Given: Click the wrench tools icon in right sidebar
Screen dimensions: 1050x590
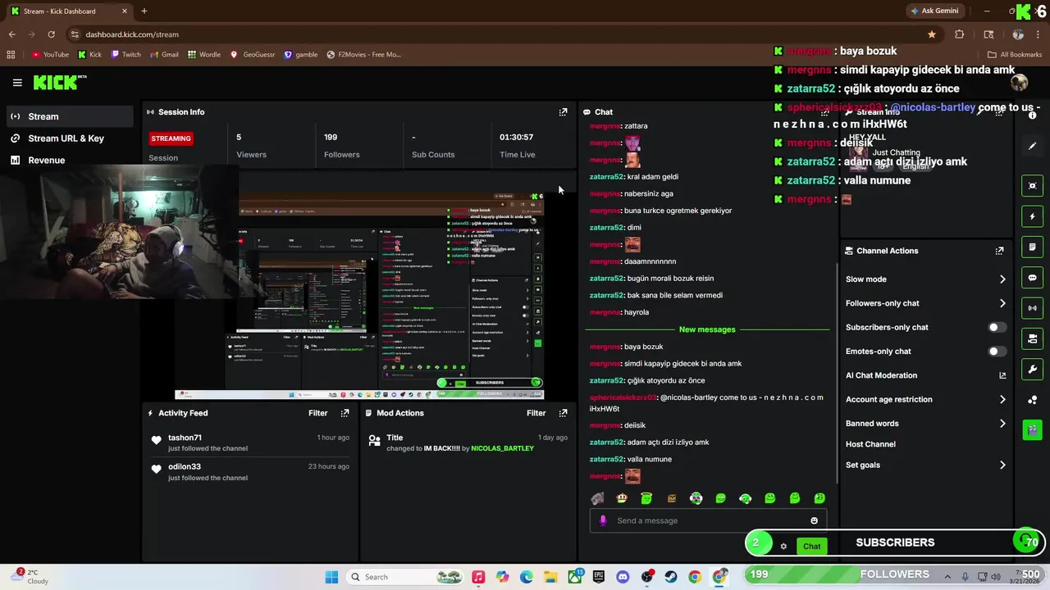Looking at the screenshot, I should coord(1032,369).
